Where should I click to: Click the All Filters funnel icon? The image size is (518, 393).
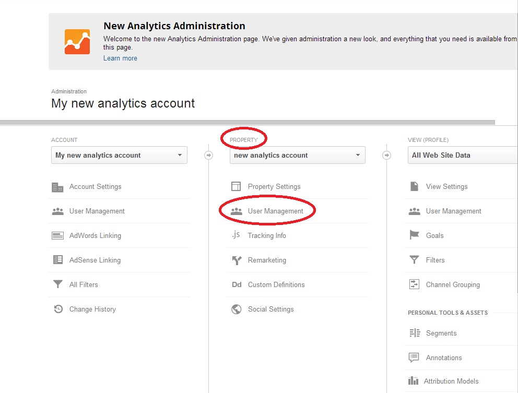[x=57, y=284]
